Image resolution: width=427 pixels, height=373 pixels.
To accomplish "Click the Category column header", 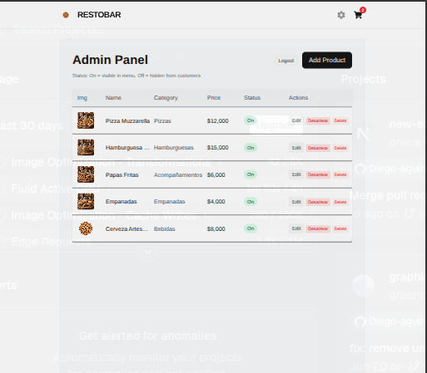I will [x=166, y=98].
